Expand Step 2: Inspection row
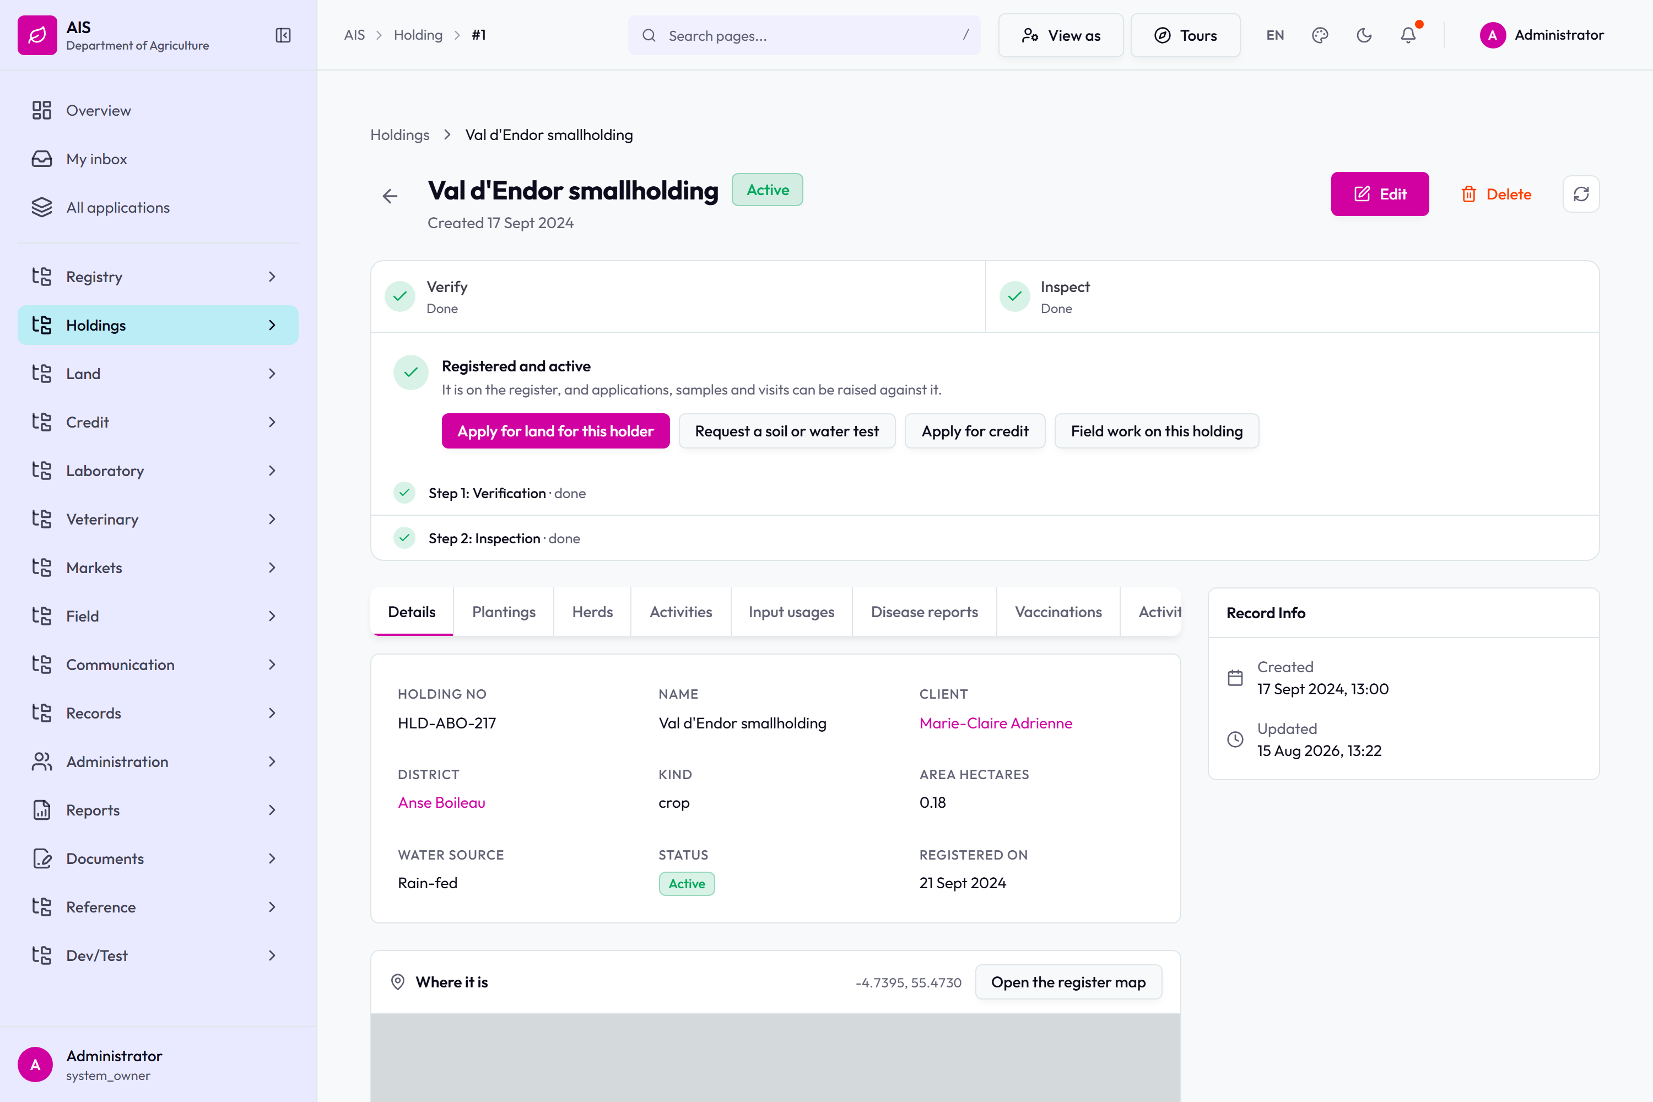 point(985,538)
